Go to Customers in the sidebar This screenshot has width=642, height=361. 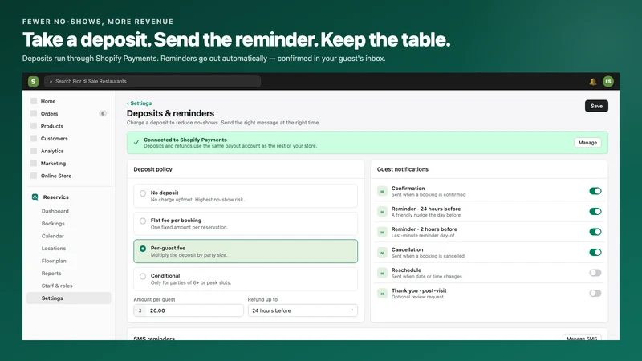(54, 138)
